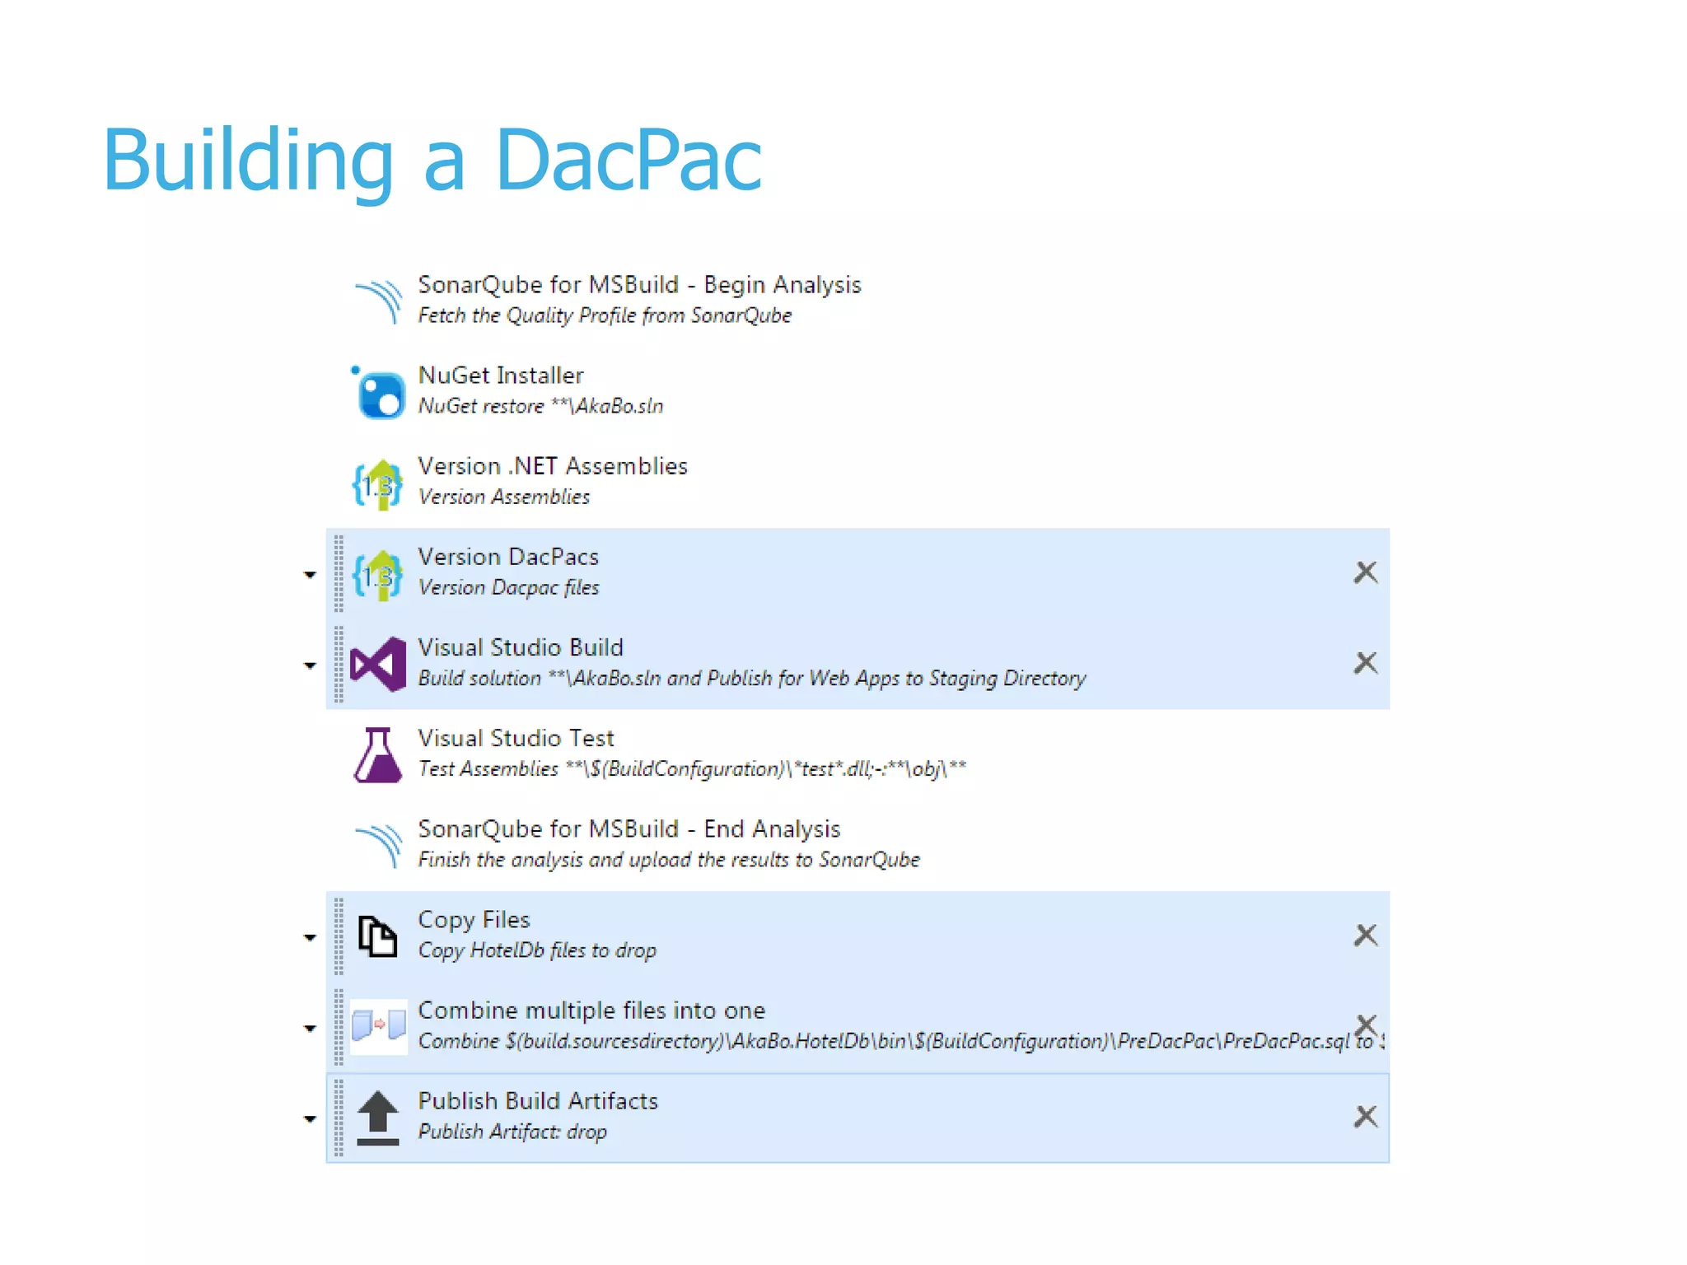Click 'Finish the analysis and upload' description

(669, 860)
